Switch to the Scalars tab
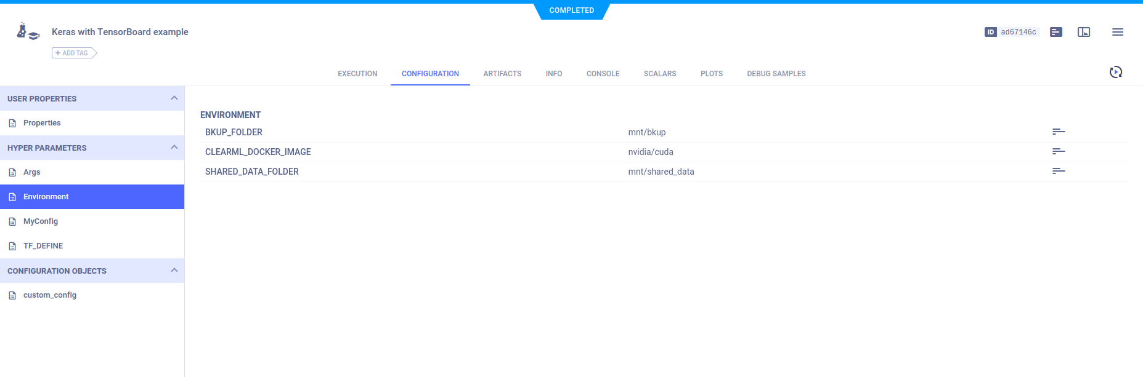The height and width of the screenshot is (377, 1143). (659, 74)
